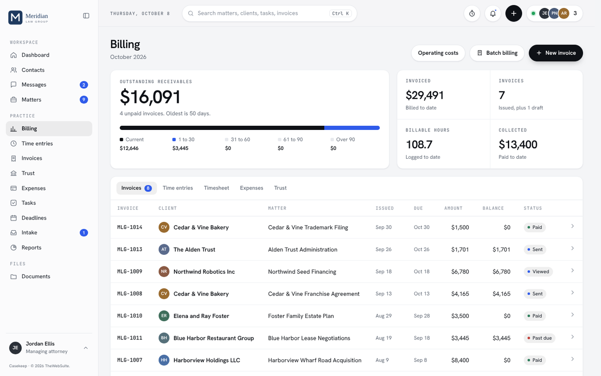Open Invoices in sidebar

click(x=49, y=158)
